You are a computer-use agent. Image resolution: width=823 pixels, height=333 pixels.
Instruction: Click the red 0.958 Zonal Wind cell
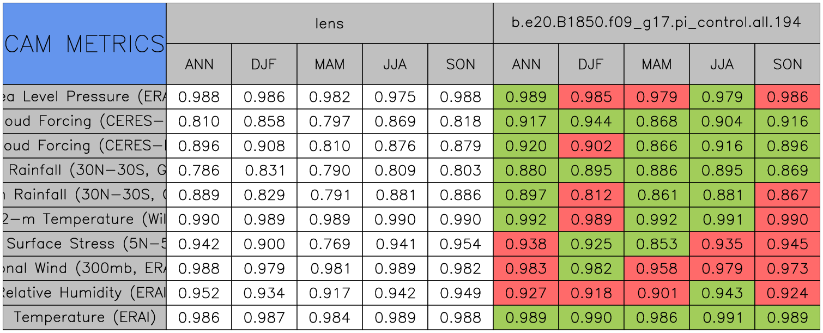(656, 269)
